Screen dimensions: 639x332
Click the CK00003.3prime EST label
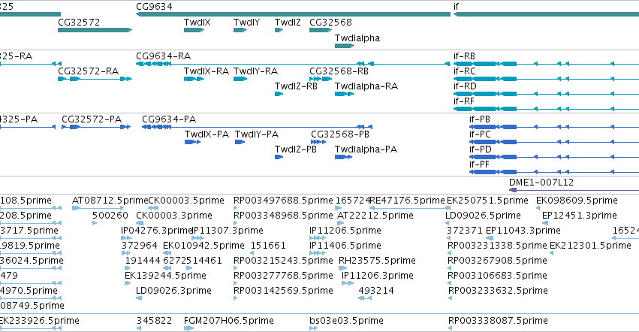click(174, 216)
